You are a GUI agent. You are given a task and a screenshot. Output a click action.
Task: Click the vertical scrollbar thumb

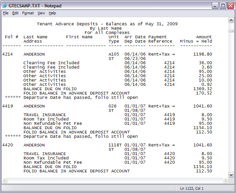coord(231,31)
